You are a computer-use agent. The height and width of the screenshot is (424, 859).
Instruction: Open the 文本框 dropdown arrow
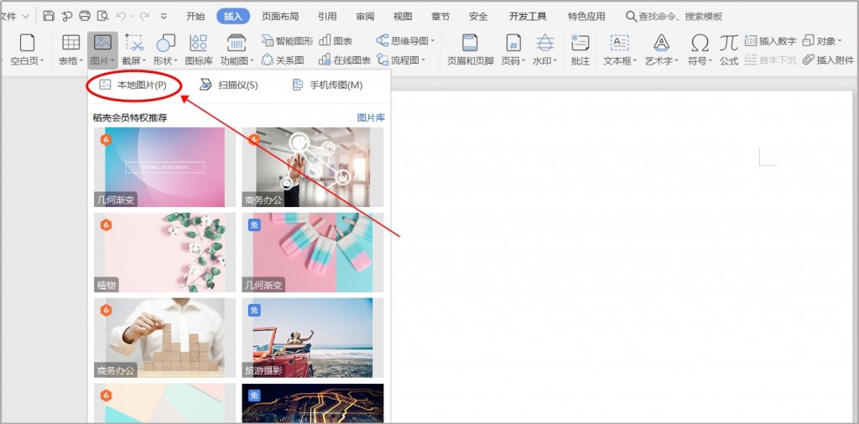point(634,61)
